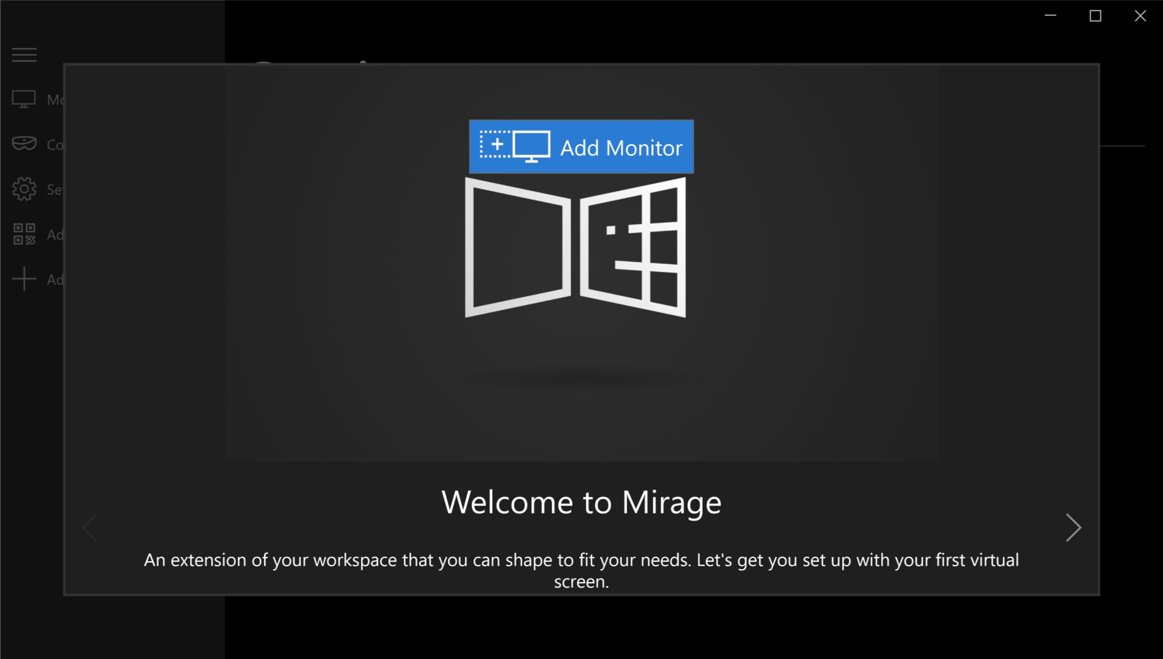The image size is (1163, 659).
Task: Click the next arrow to advance setup
Action: [1073, 527]
